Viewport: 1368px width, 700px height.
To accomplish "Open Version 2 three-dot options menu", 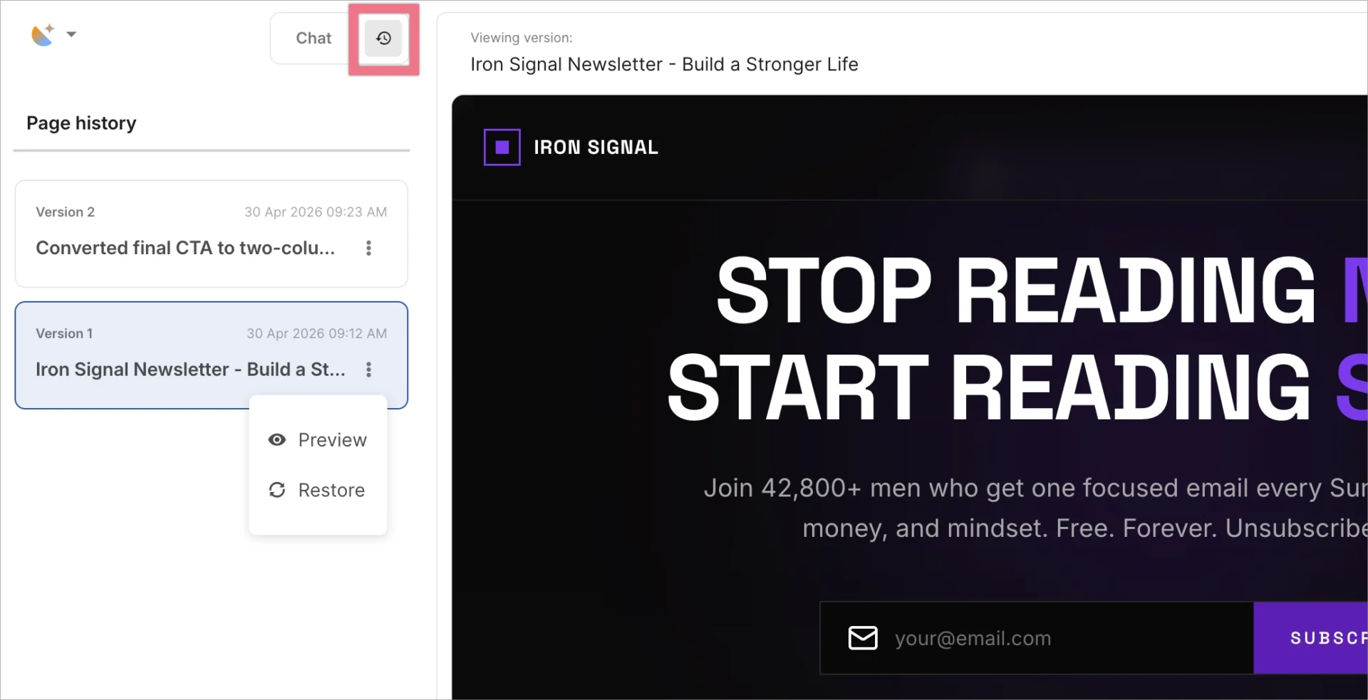I will pyautogui.click(x=368, y=248).
